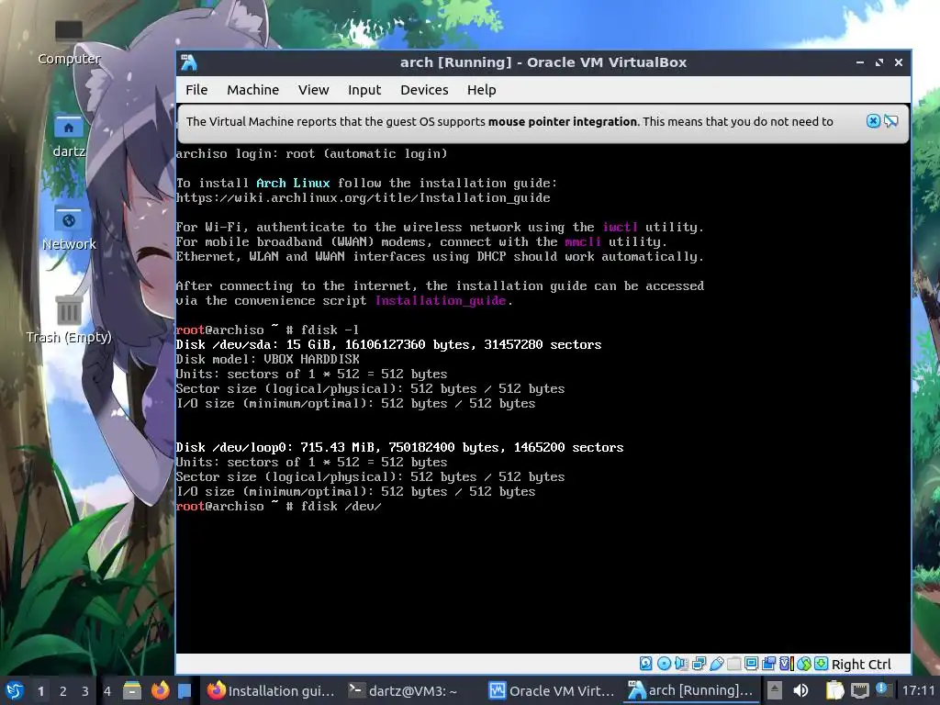Image resolution: width=940 pixels, height=705 pixels.
Task: Click the VirtualBox window title icon
Action: pyautogui.click(x=189, y=62)
